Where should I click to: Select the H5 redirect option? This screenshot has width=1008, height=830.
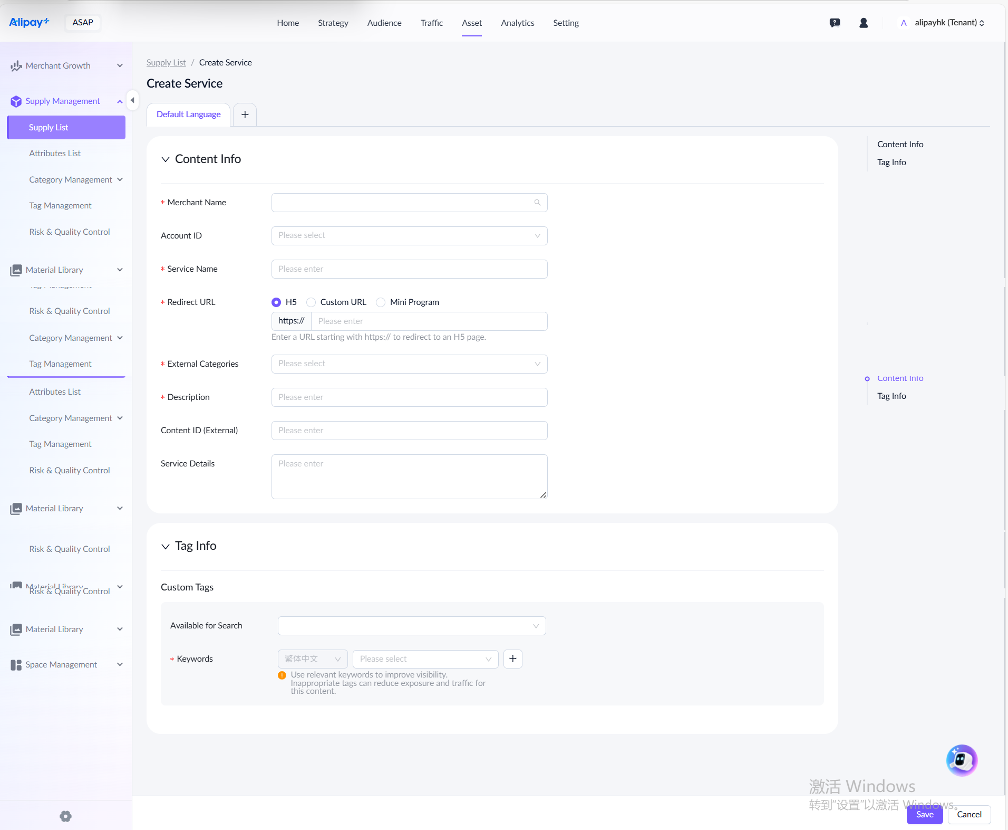pyautogui.click(x=276, y=302)
